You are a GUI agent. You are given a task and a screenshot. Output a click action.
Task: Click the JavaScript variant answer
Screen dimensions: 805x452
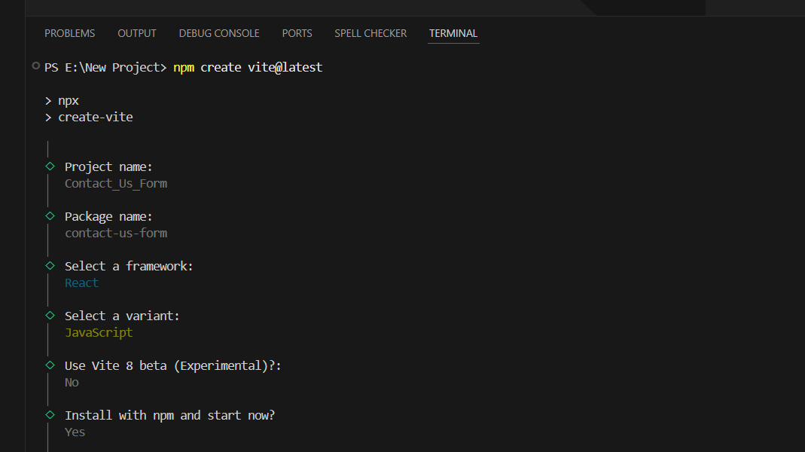[99, 333]
